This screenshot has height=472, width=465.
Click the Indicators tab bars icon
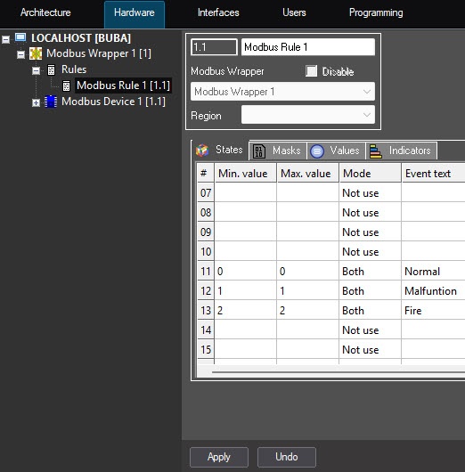(376, 151)
